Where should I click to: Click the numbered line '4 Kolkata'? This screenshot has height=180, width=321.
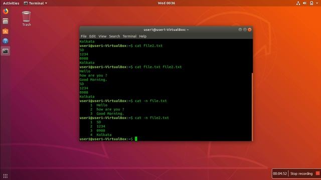101,134
